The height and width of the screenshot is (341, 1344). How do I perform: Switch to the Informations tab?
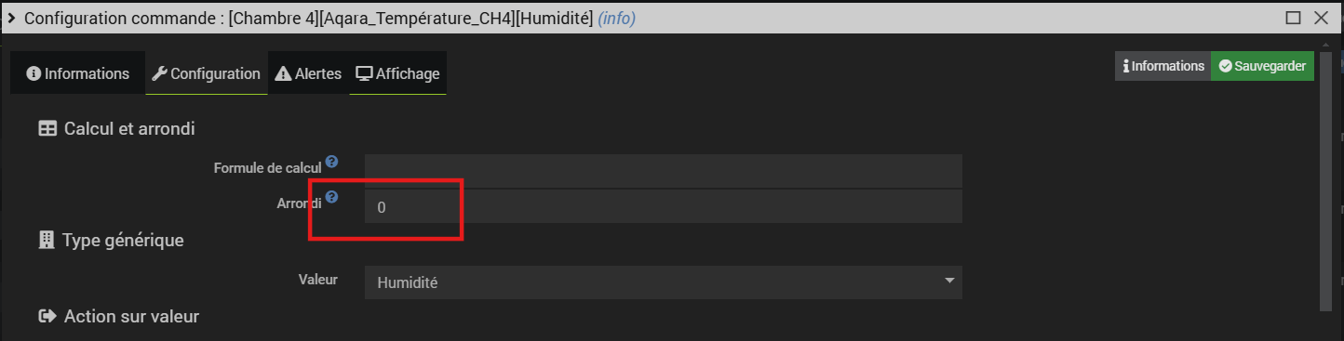(78, 73)
